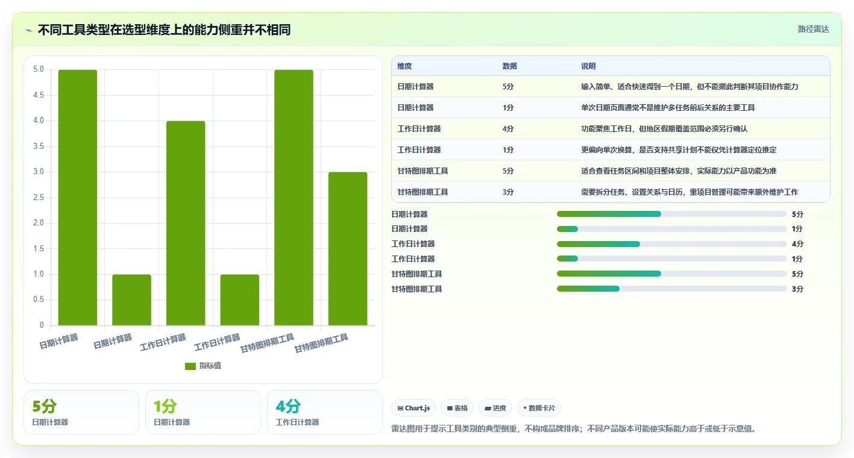Image resolution: width=854 pixels, height=458 pixels.
Task: Click the 日期计算器 1分 progress bar
Action: point(672,229)
